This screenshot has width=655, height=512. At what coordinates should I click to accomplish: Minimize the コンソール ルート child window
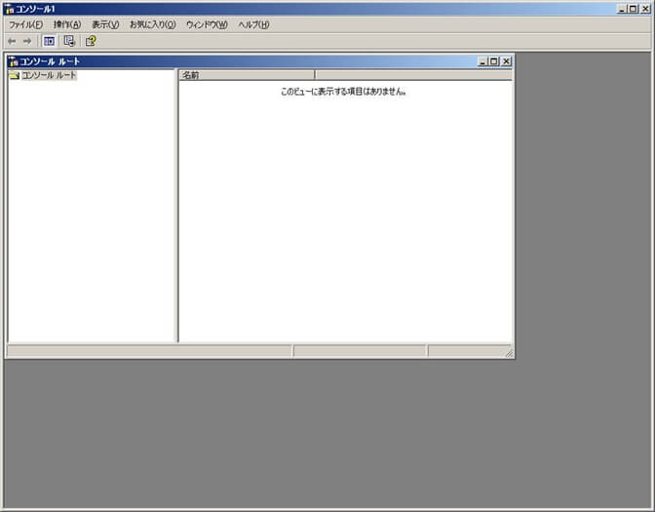pyautogui.click(x=483, y=61)
